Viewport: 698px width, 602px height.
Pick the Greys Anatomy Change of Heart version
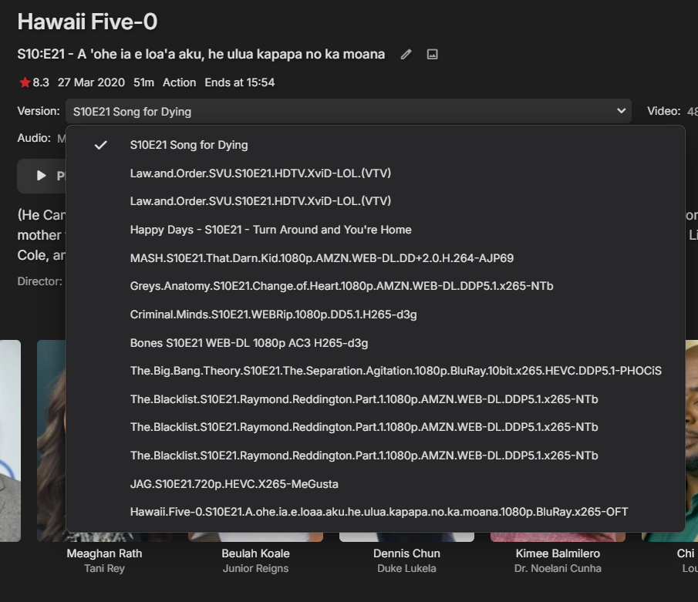click(x=342, y=286)
